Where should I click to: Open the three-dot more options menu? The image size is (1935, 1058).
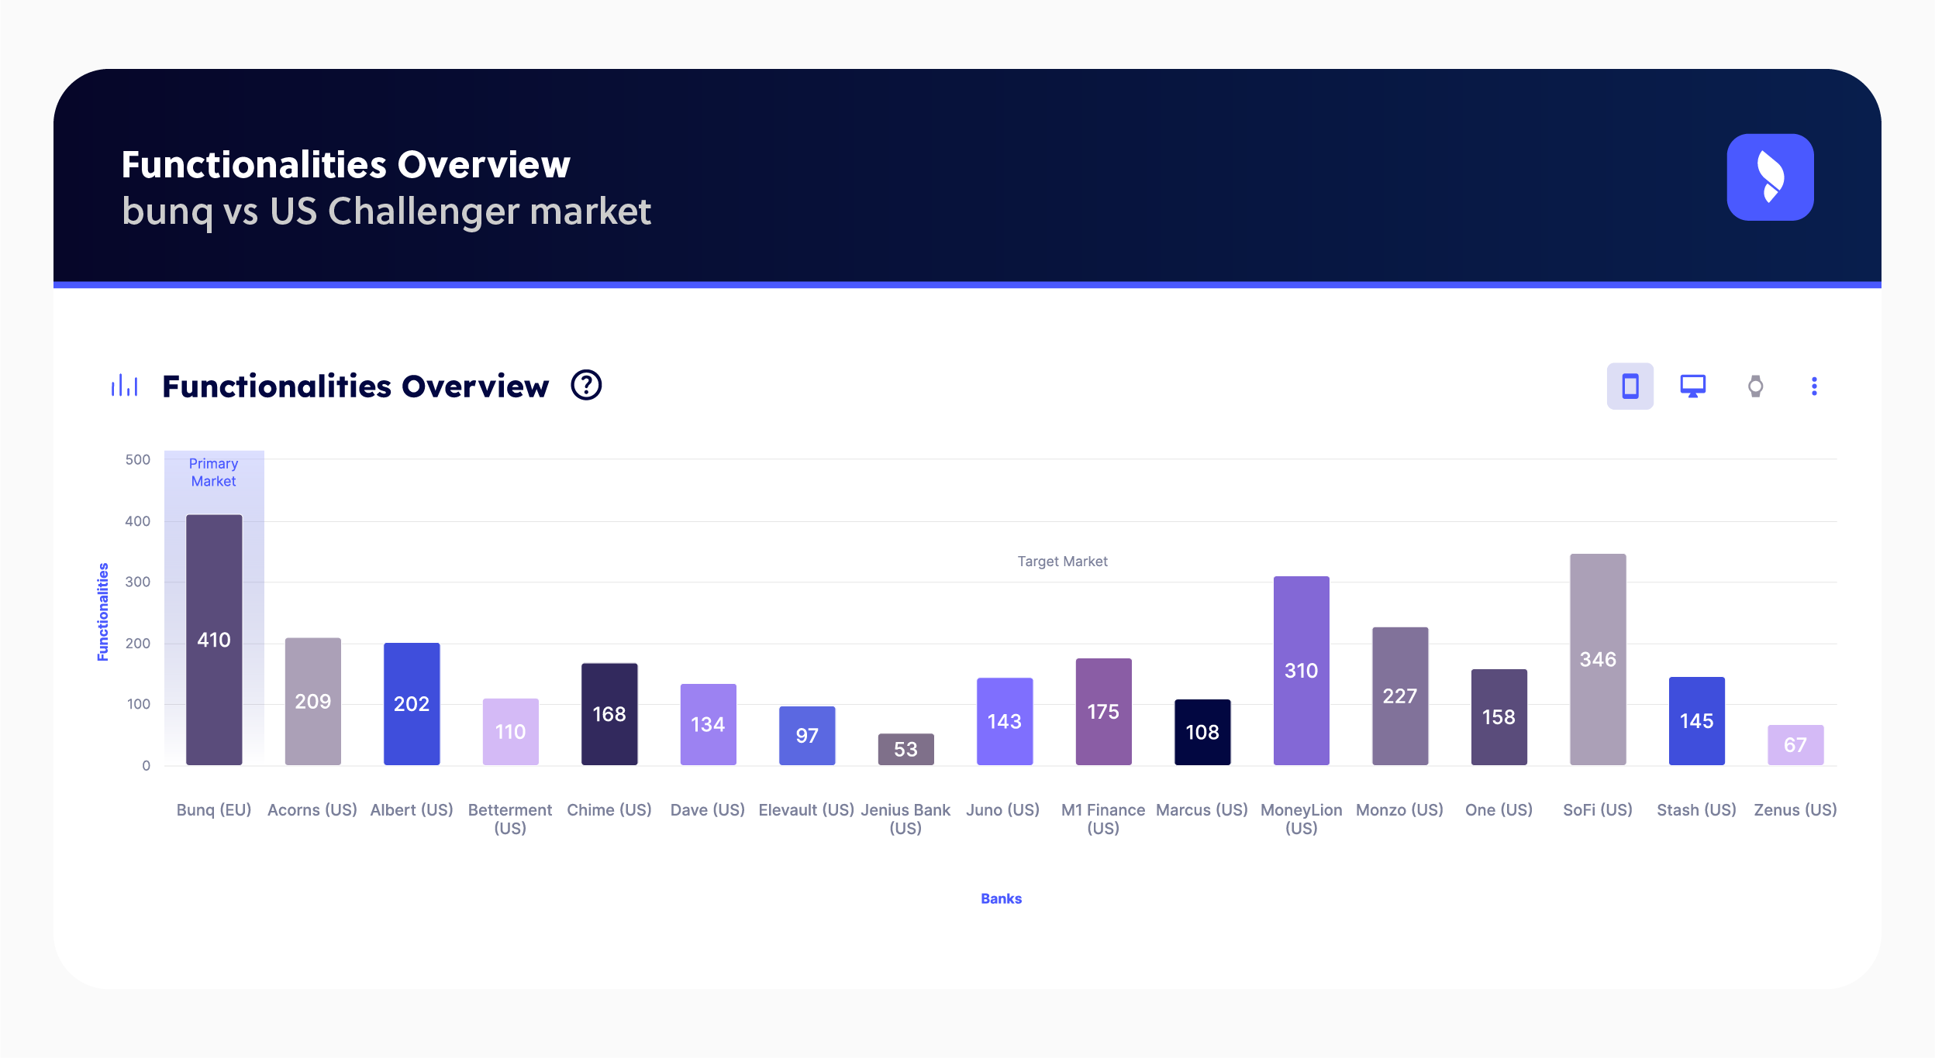click(1814, 386)
